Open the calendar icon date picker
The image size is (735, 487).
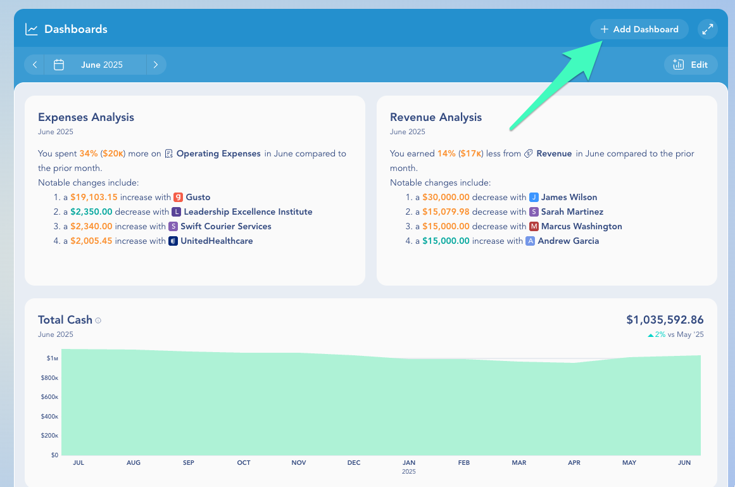(59, 65)
